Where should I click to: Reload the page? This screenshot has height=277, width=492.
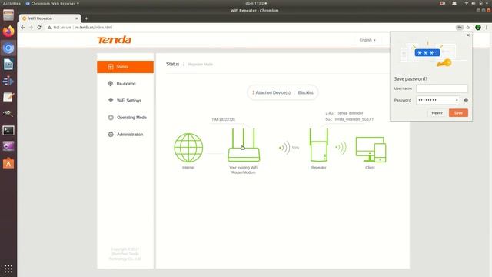pyautogui.click(x=39, y=28)
